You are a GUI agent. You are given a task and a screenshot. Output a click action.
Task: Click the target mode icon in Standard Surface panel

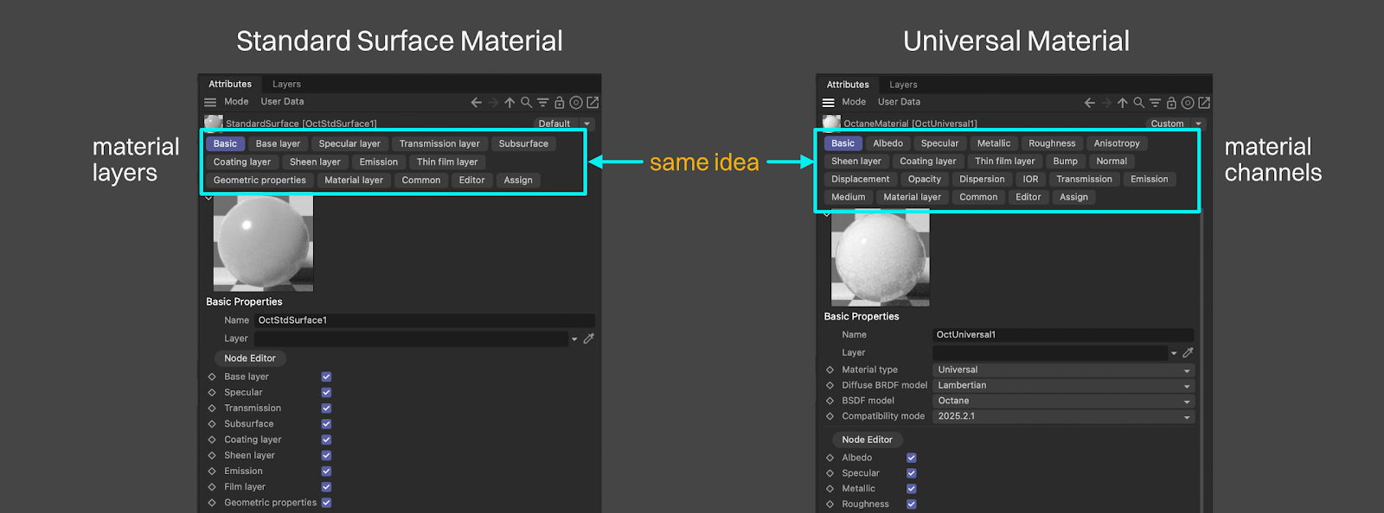point(576,103)
